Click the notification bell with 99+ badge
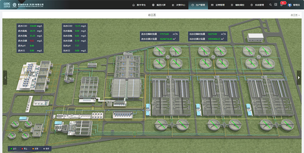304x153 pixels. click(282, 5)
